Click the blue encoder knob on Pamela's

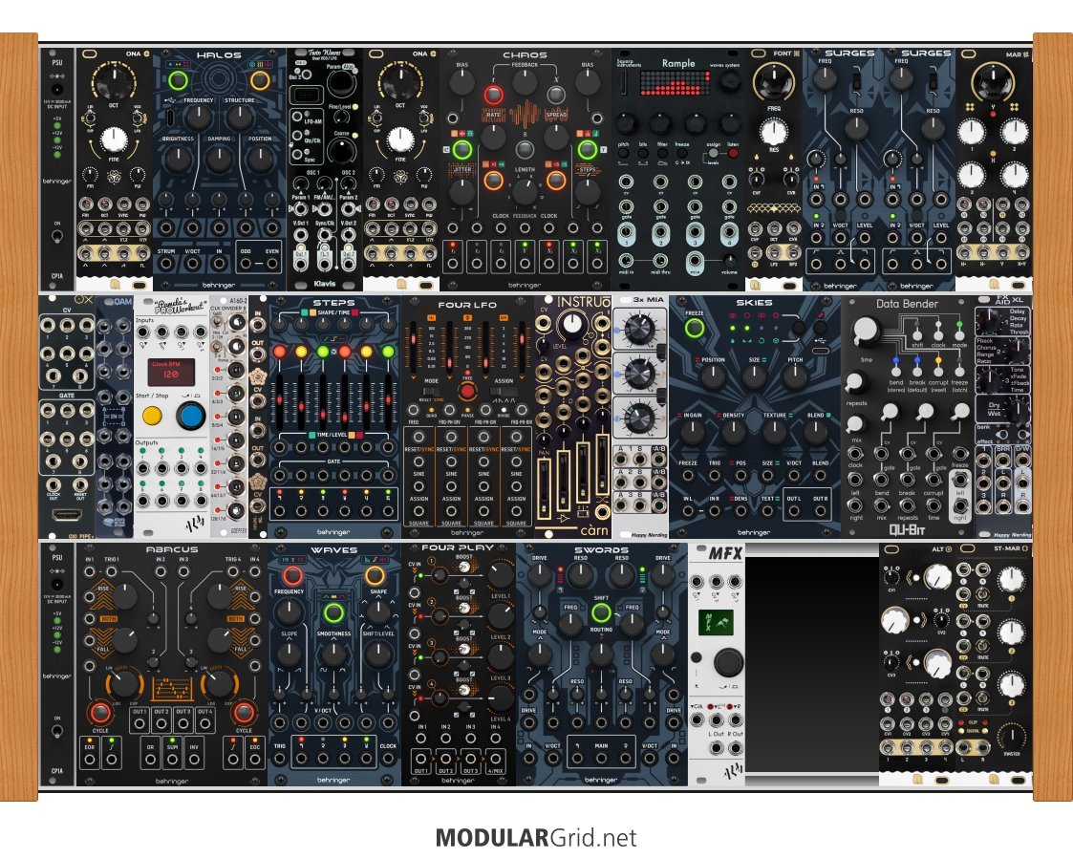pos(190,417)
